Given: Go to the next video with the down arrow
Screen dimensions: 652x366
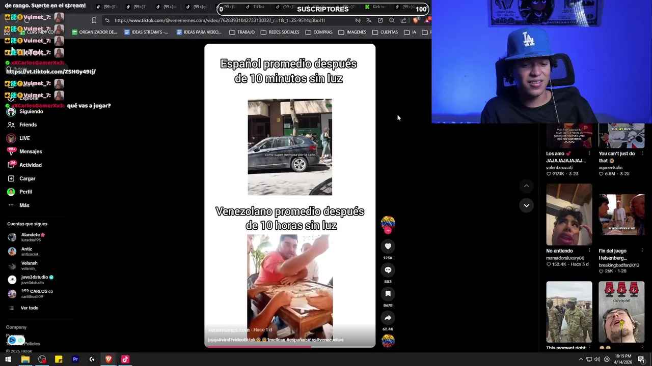Looking at the screenshot, I should coord(526,205).
